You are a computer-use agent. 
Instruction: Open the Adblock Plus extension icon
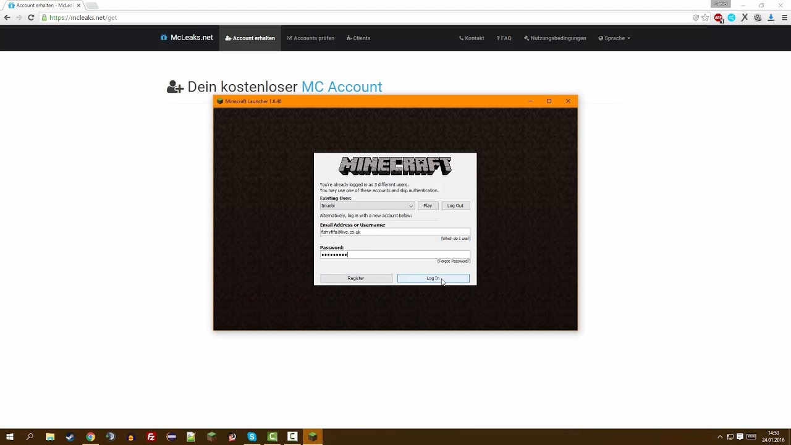[719, 17]
